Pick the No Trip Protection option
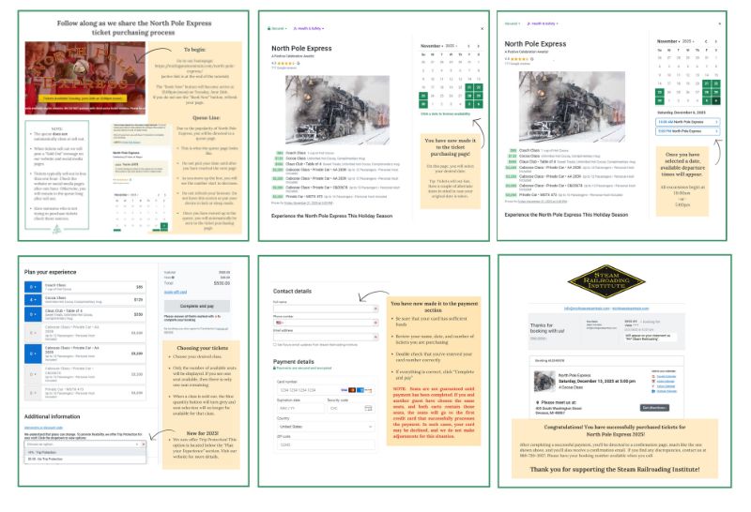The image size is (751, 512). [x=85, y=459]
